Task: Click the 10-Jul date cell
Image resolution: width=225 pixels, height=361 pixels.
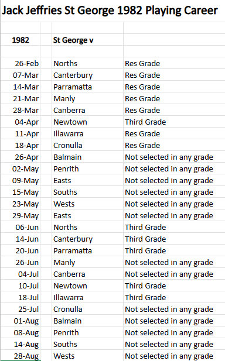Action: click(x=21, y=286)
